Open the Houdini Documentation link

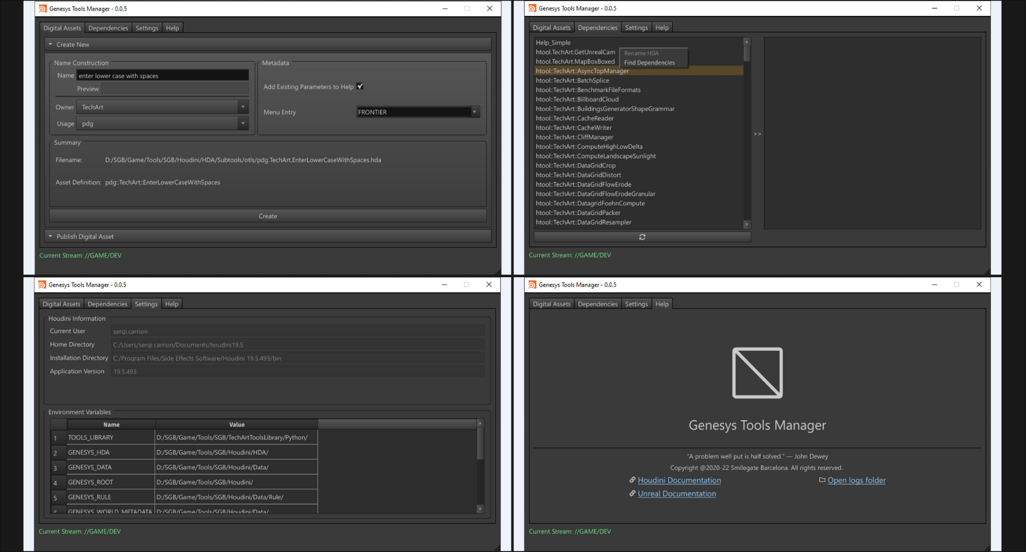[x=679, y=480]
